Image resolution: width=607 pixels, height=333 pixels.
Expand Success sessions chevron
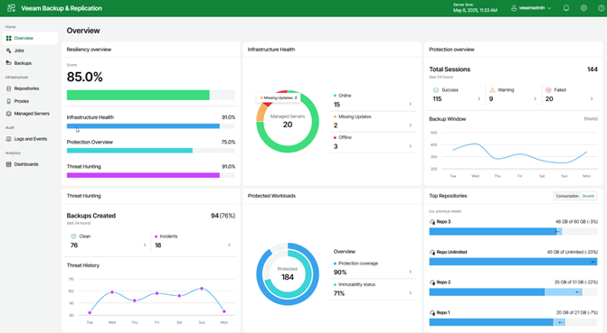pos(479,99)
